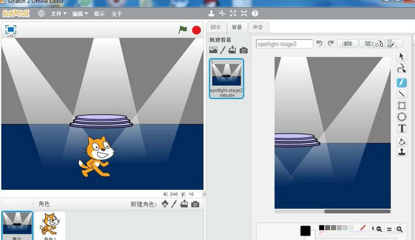
Task: Choose new sprite from library
Action: tap(165, 204)
